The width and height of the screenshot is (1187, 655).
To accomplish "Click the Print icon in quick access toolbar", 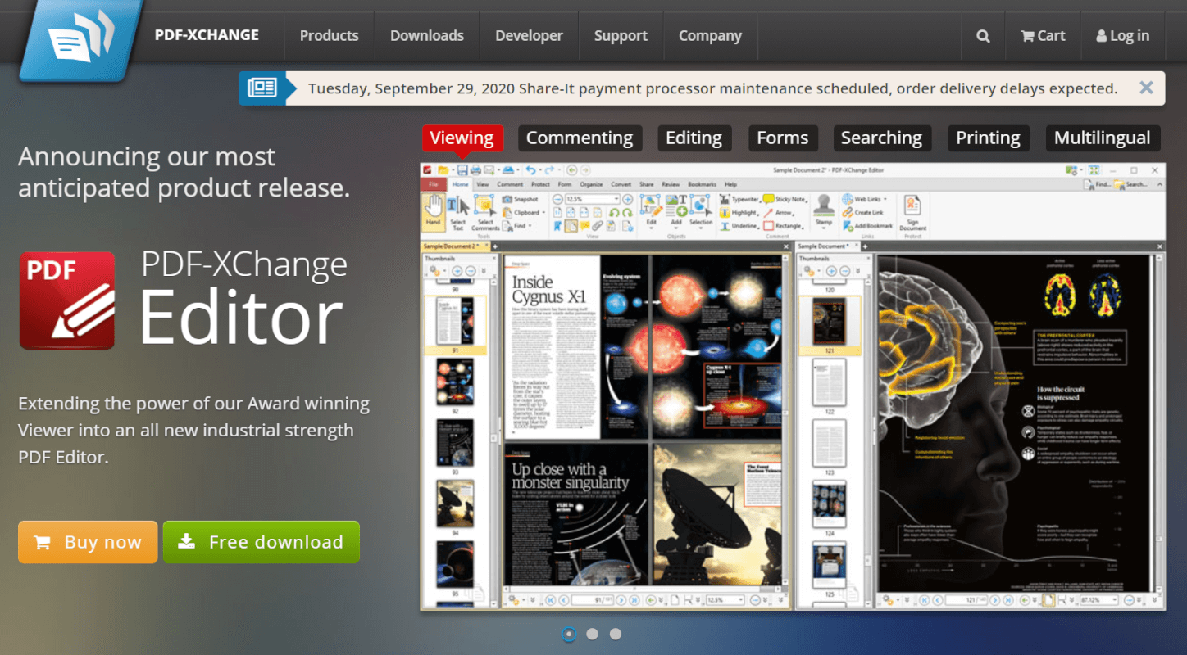I will (x=475, y=170).
